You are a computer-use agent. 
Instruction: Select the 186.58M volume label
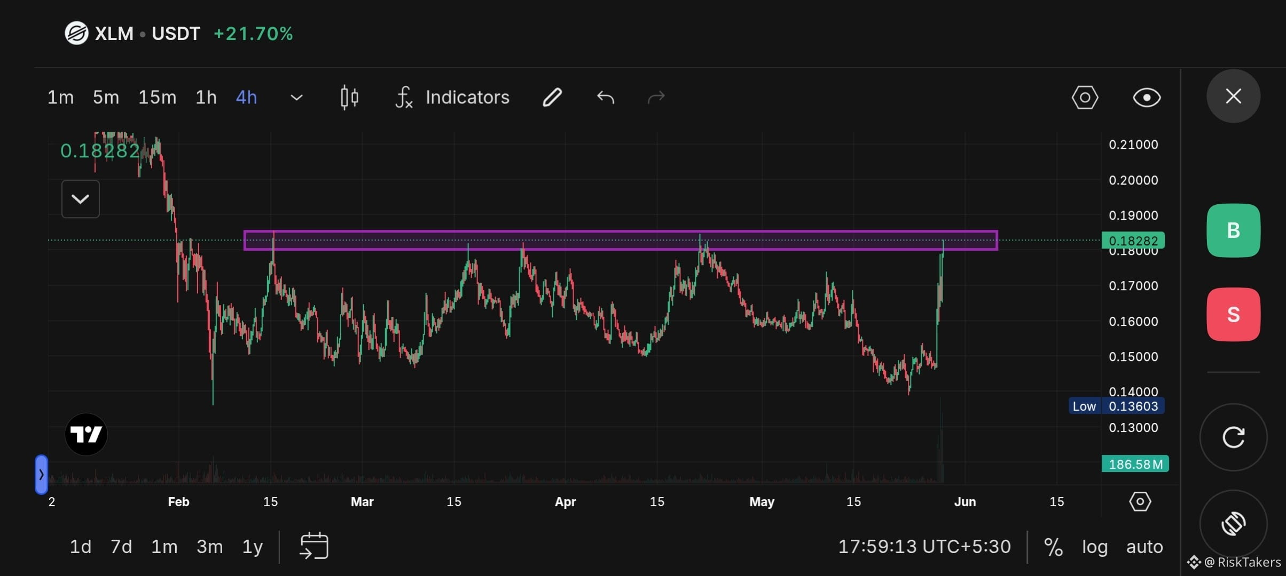(1135, 464)
